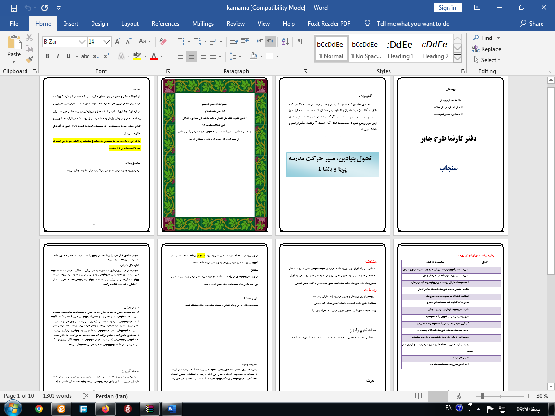The height and width of the screenshot is (416, 555).
Task: Save the document with the floppy icon
Action: coord(13,8)
